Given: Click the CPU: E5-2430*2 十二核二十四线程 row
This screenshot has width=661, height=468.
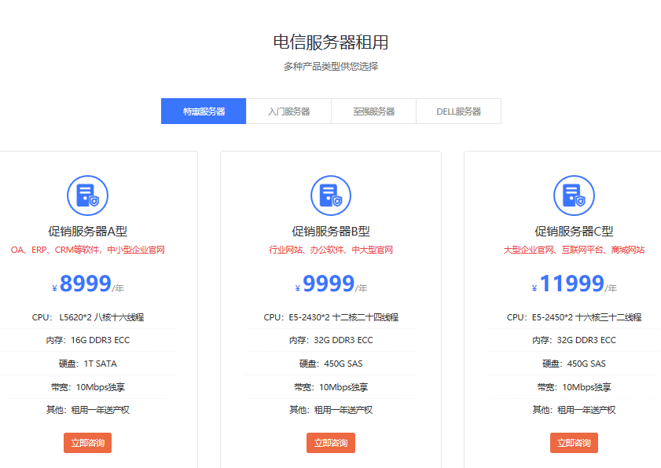Looking at the screenshot, I should (331, 317).
